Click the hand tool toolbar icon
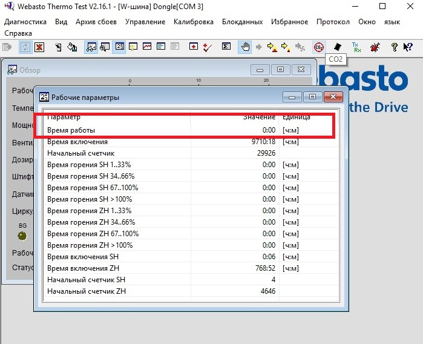This screenshot has width=423, height=344. click(246, 47)
